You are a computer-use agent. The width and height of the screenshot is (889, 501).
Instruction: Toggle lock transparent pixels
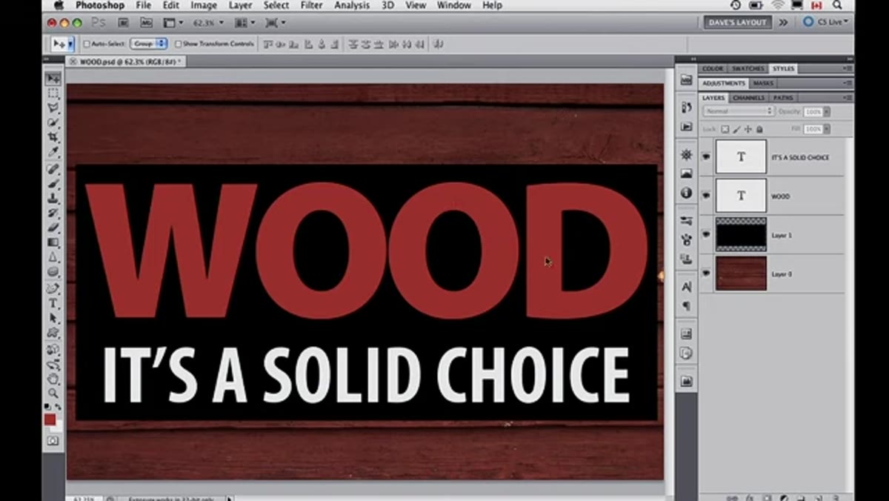(725, 129)
